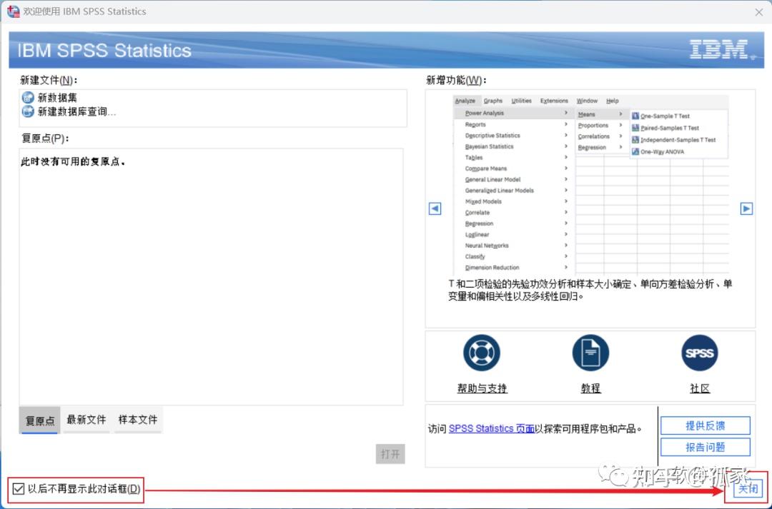Screen dimensions: 772x509
Task: Switch to the 样本文件 tab
Action: 138,420
